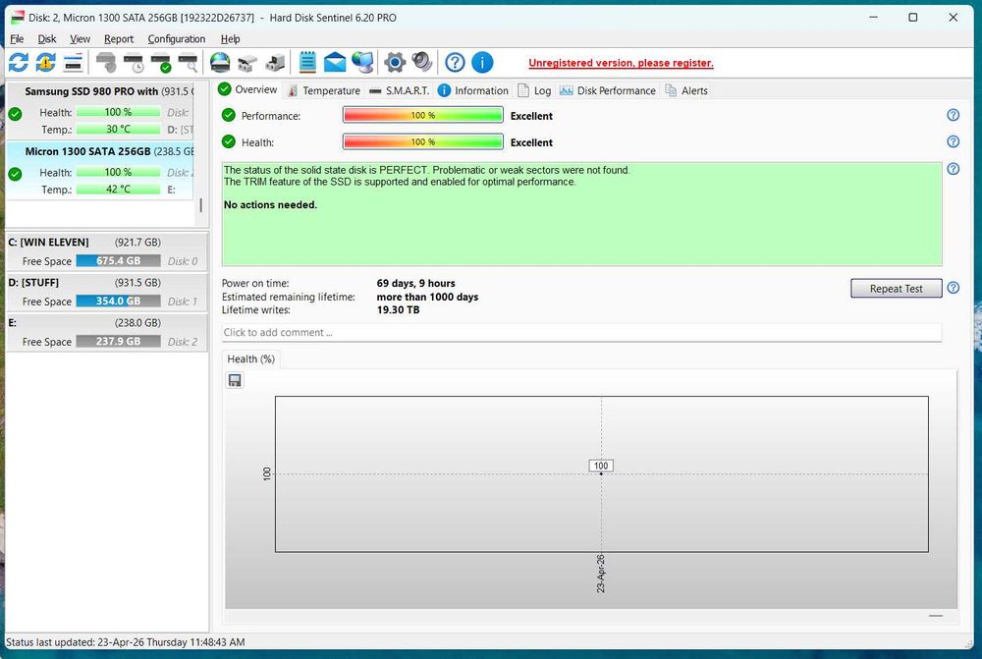Click the help icon beside status text box

[x=954, y=169]
